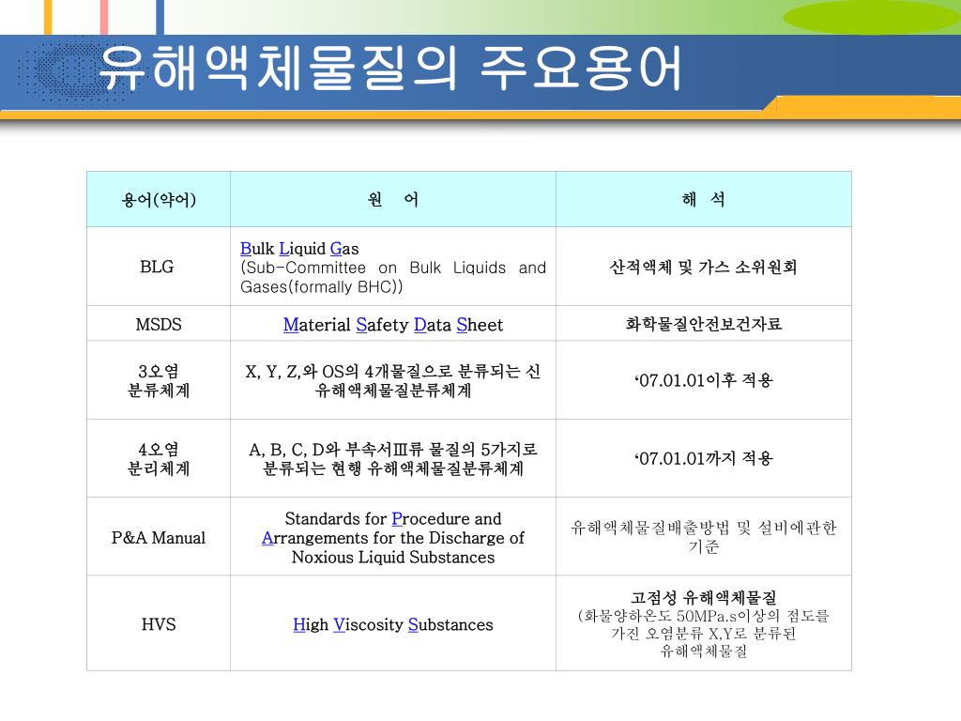Click the P&A Manual cell
This screenshot has width=961, height=721.
click(159, 537)
